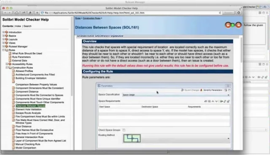Click the iCloud tabs toolbar icon
The width and height of the screenshot is (270, 155).
(x=17, y=13)
